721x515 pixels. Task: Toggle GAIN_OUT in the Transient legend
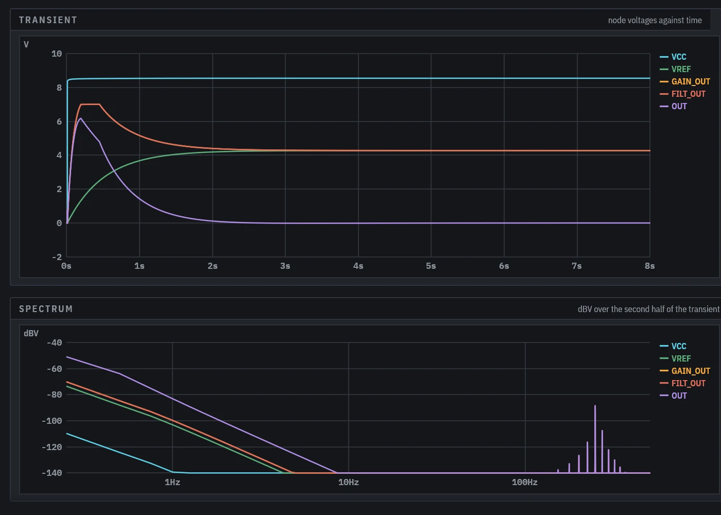[x=685, y=81]
